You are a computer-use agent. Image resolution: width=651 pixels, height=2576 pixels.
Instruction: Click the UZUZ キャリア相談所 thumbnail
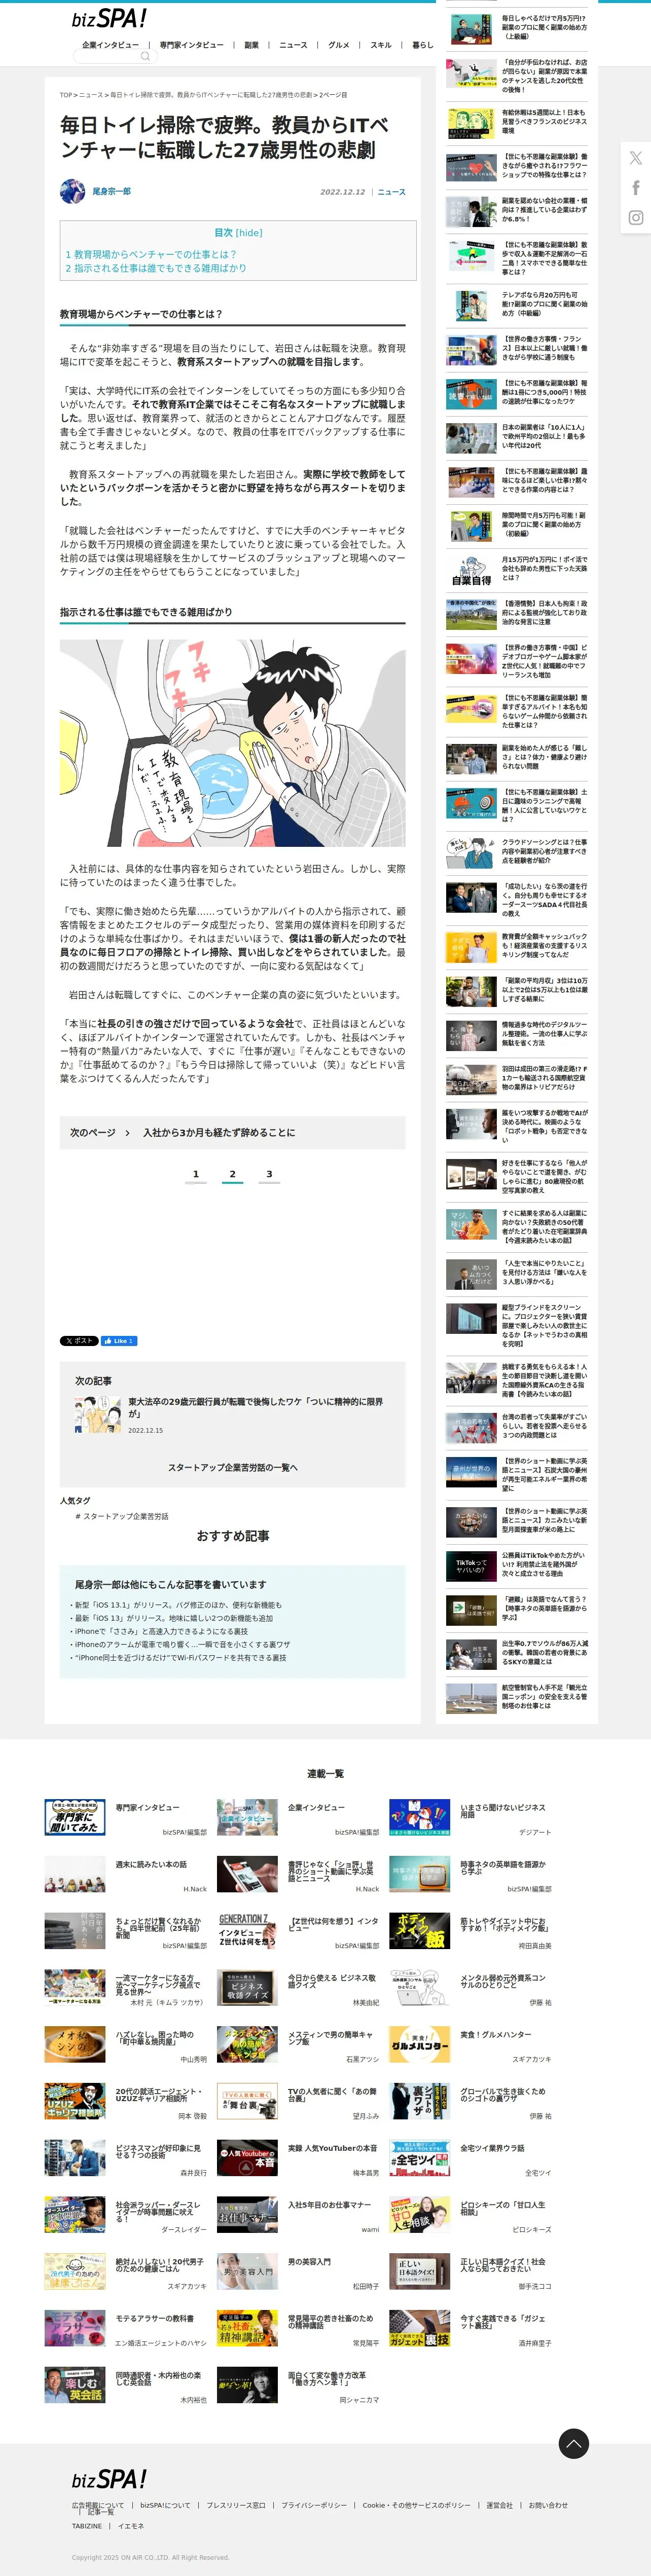[x=75, y=2101]
